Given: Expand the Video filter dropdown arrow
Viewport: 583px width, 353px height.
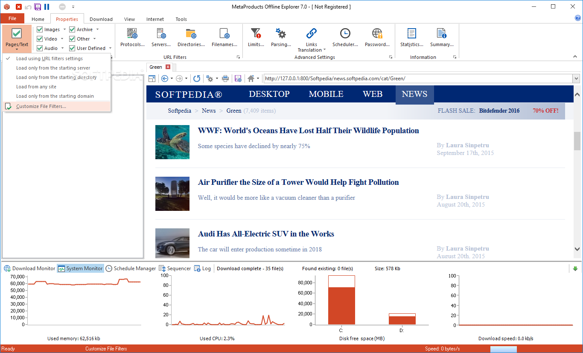Looking at the screenshot, I should click(62, 39).
